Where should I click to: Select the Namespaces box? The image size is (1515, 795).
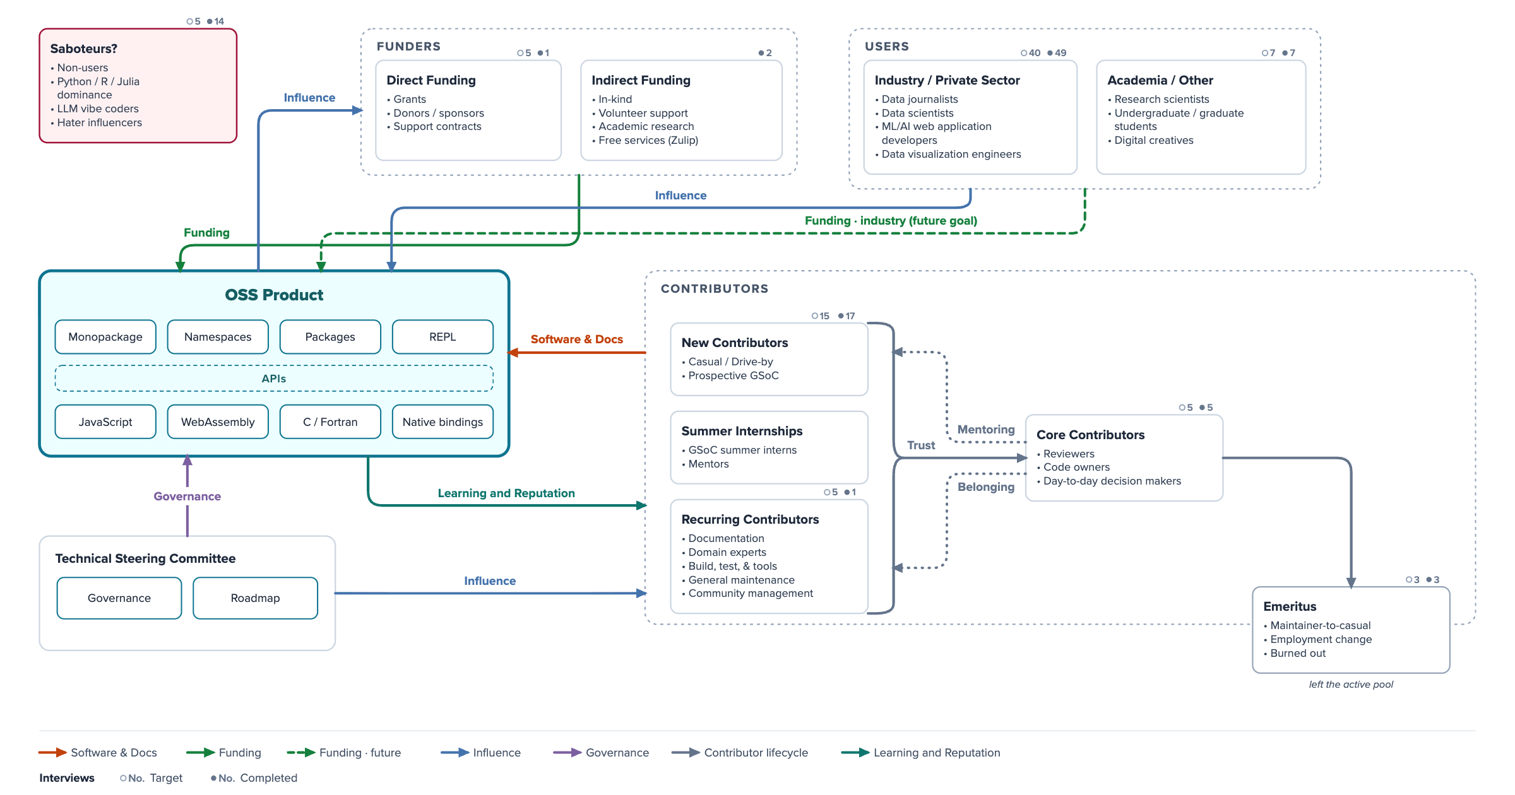click(218, 337)
